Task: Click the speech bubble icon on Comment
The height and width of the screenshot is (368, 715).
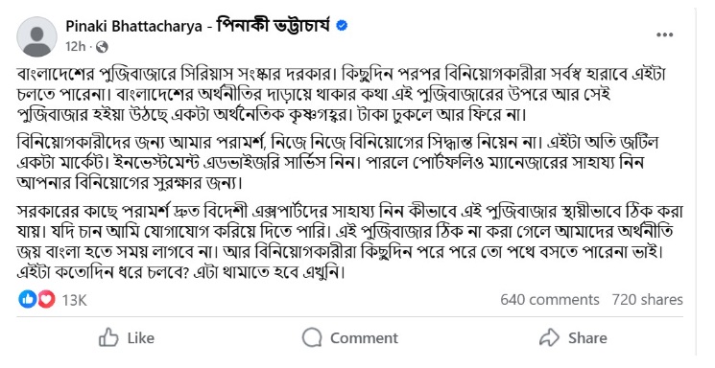Action: tap(312, 338)
